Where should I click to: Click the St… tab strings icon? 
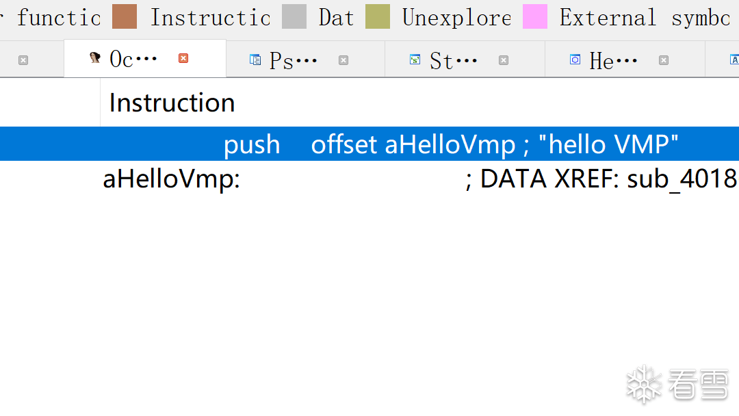(415, 60)
